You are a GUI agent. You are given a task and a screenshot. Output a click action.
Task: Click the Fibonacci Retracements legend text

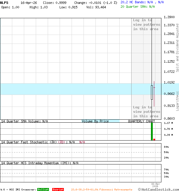click(101, 190)
